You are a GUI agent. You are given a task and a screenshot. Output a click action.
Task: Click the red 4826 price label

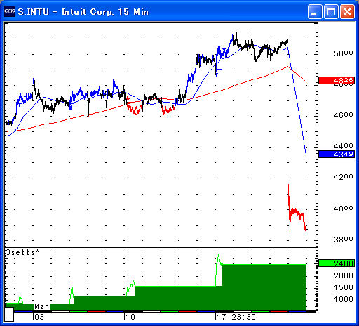point(337,81)
